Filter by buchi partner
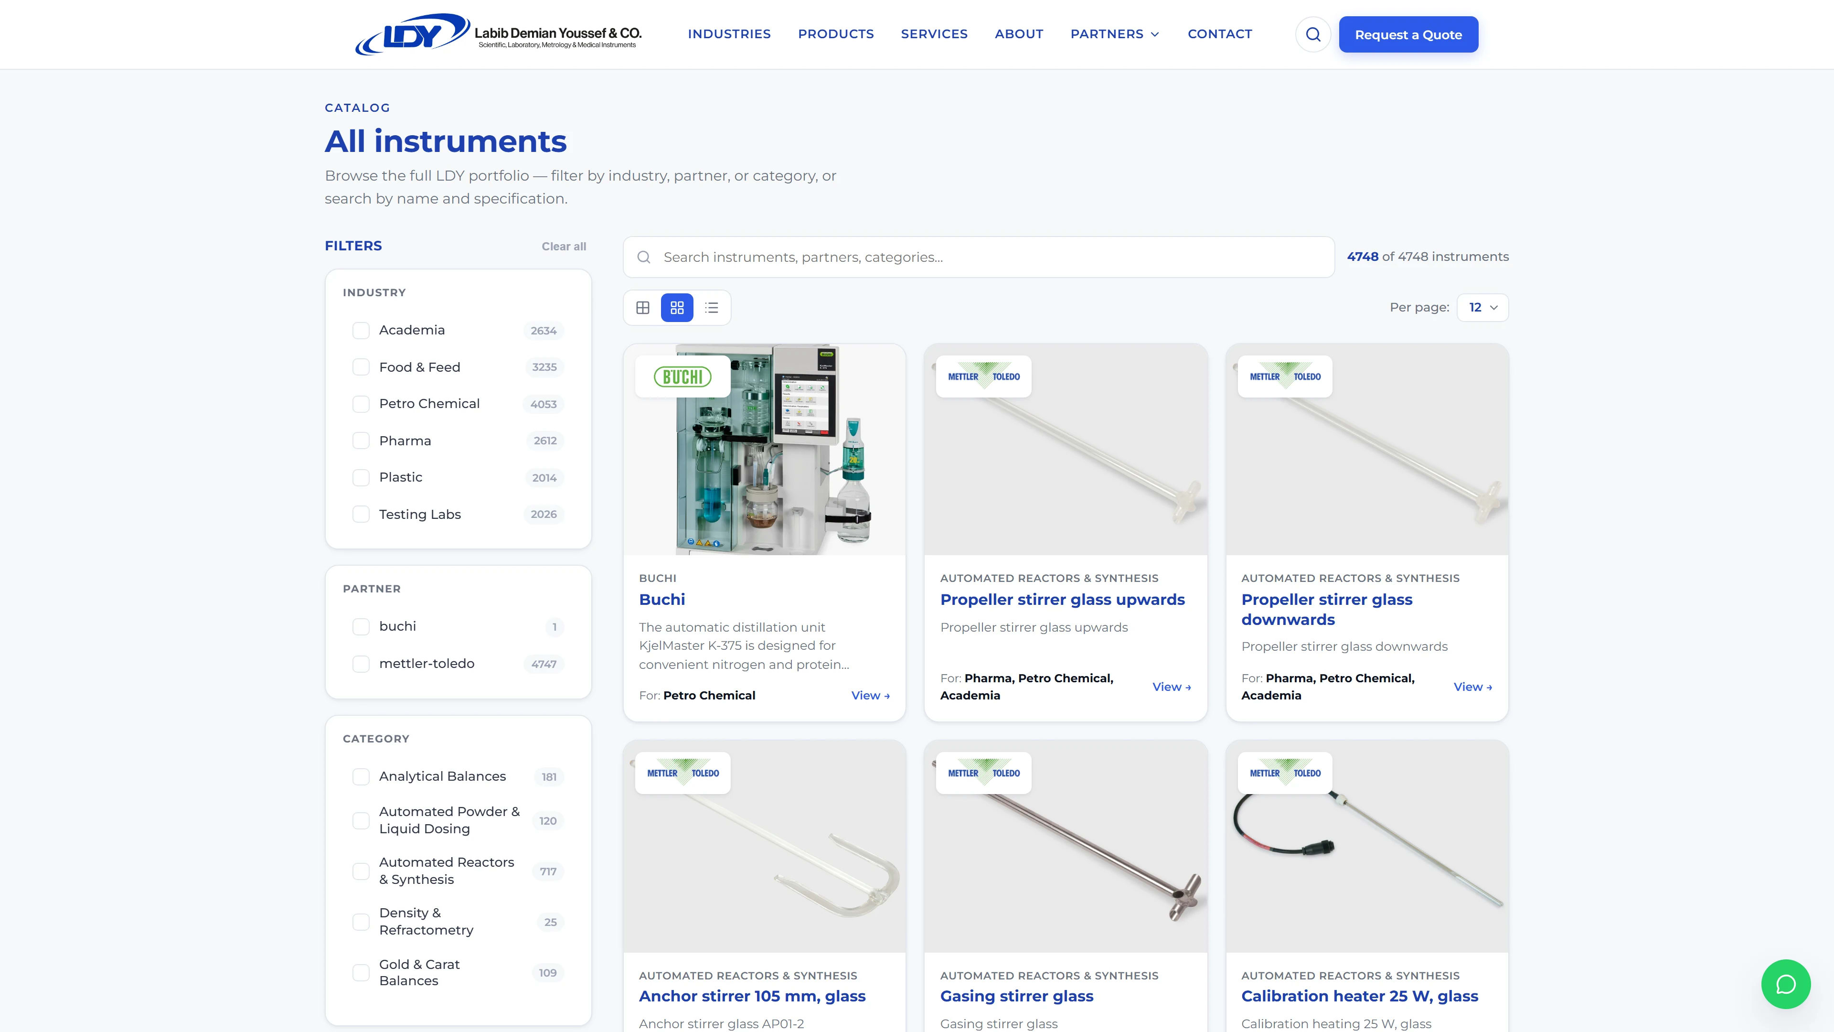Viewport: 1834px width, 1032px height. [x=361, y=627]
